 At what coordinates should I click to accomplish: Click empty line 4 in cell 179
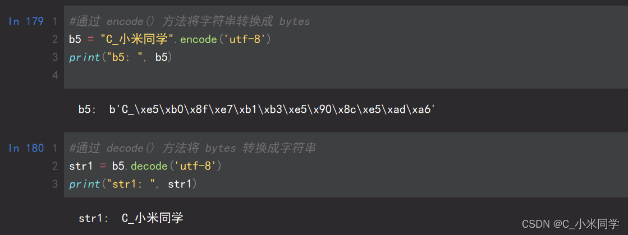[x=346, y=75]
